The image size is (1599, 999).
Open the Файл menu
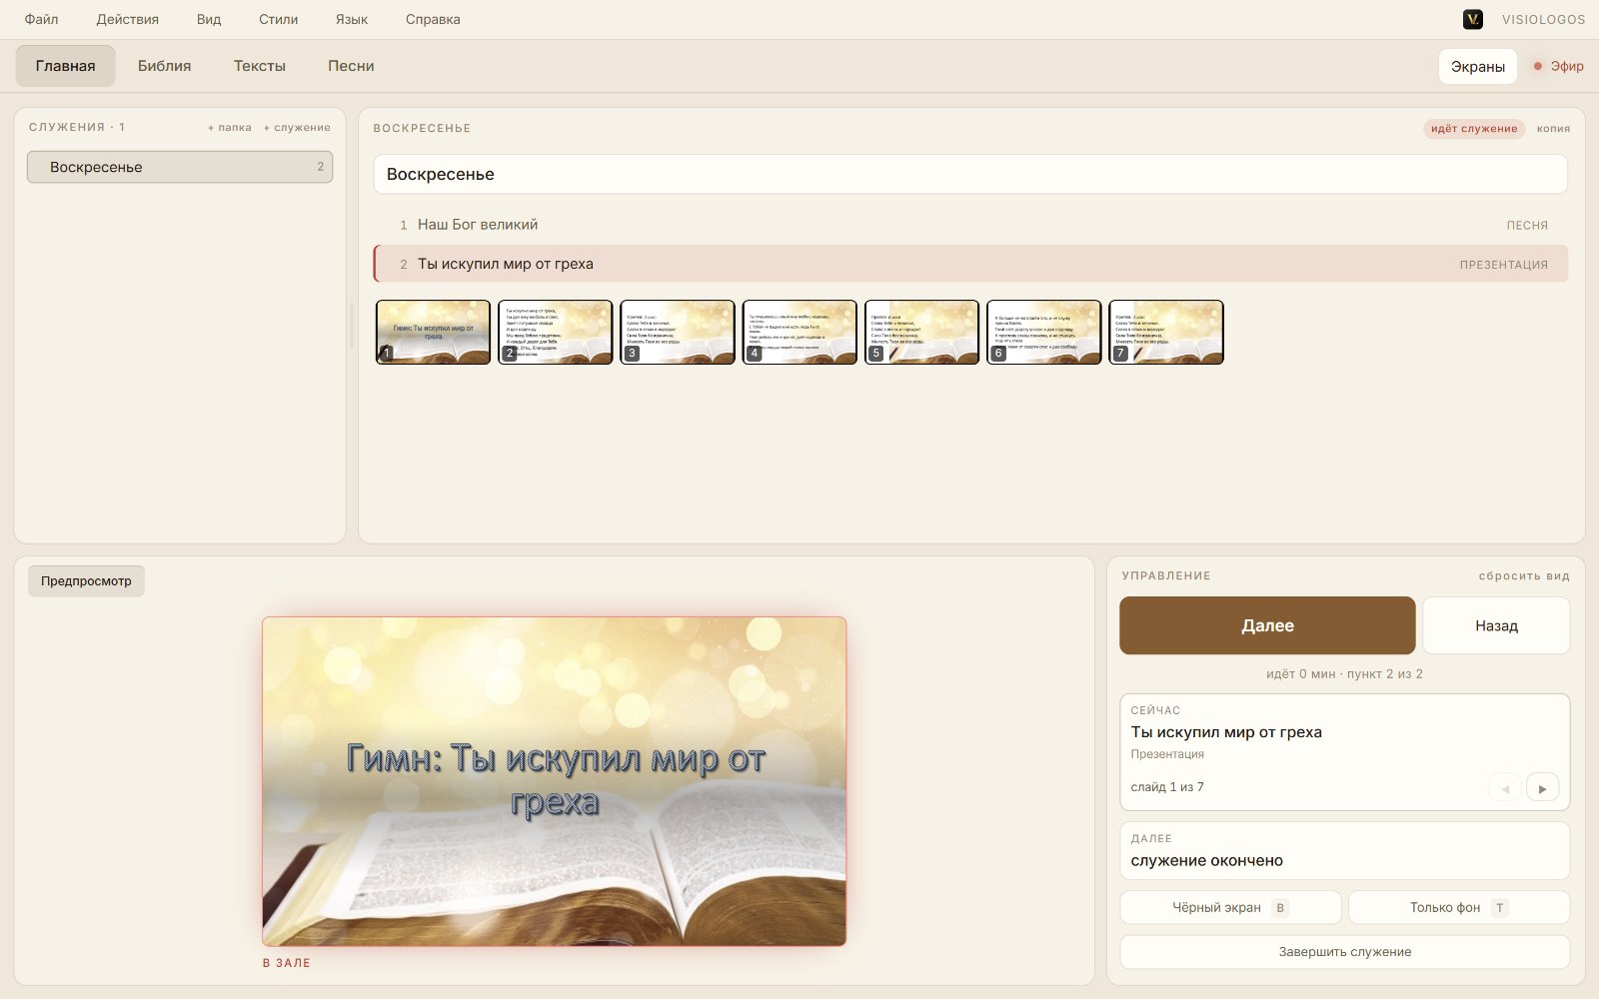coord(41,19)
